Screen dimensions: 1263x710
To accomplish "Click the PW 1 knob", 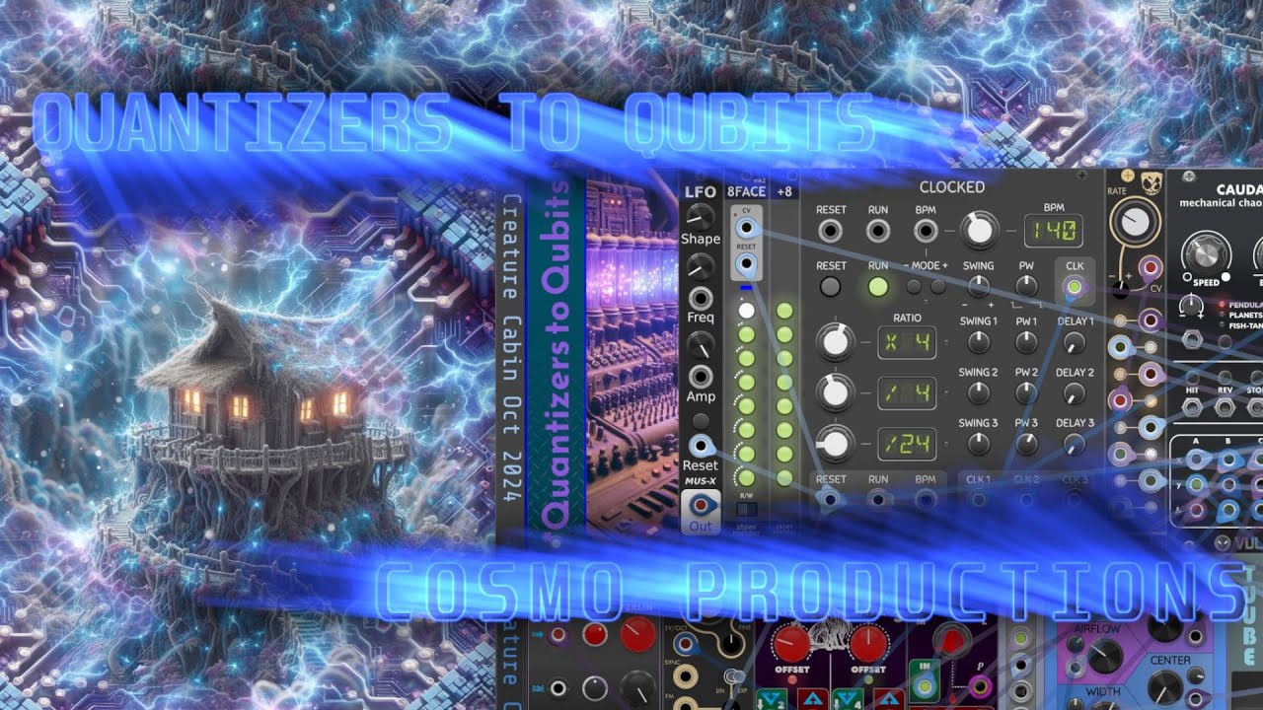I will coord(1026,343).
